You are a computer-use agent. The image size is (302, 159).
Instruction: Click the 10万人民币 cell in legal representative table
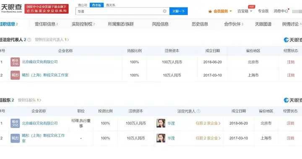pos(172,75)
